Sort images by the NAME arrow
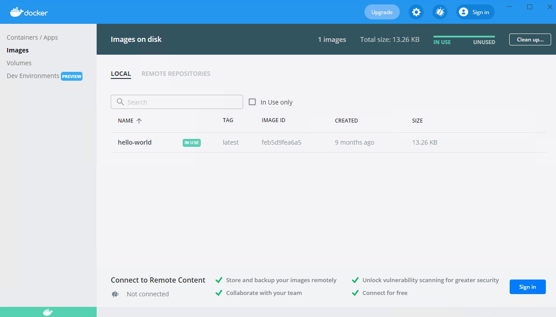 (139, 121)
